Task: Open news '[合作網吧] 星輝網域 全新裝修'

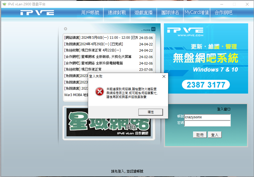Action: coord(98,57)
